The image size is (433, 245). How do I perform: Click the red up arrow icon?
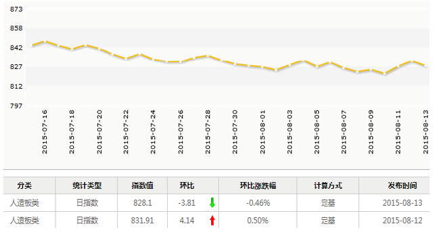click(212, 221)
